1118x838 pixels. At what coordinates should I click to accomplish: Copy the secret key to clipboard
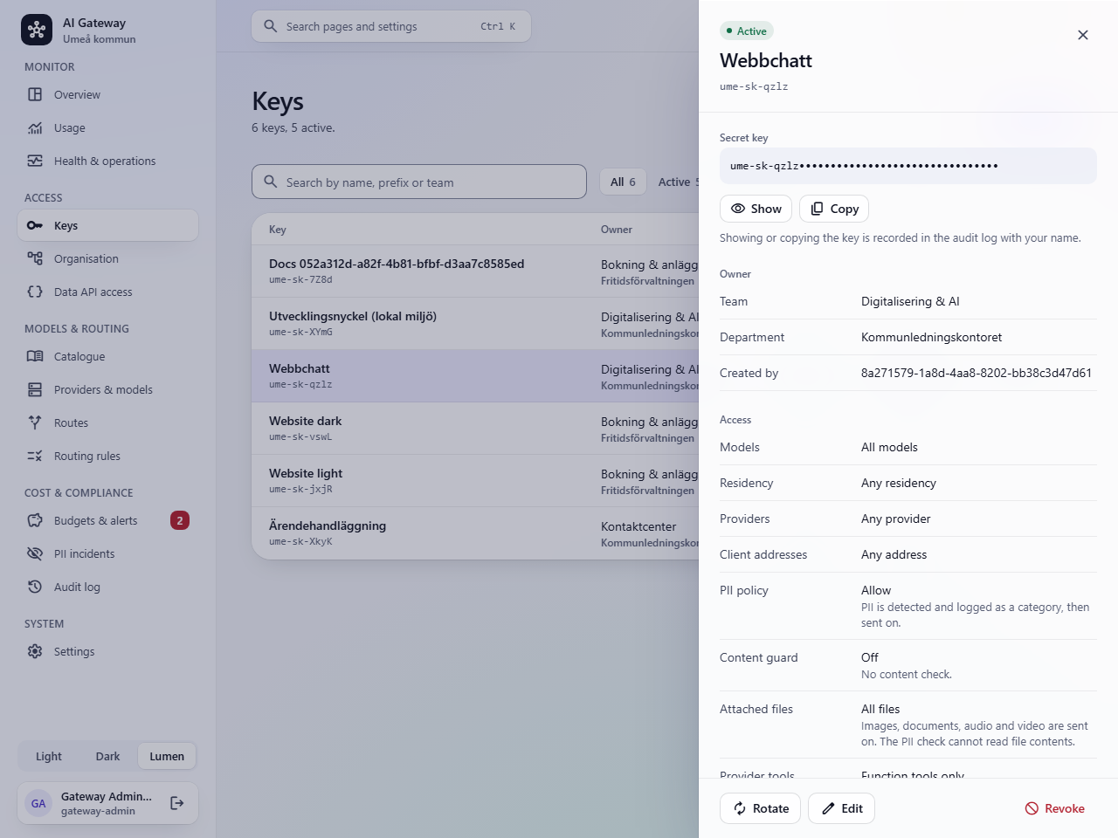[834, 209]
